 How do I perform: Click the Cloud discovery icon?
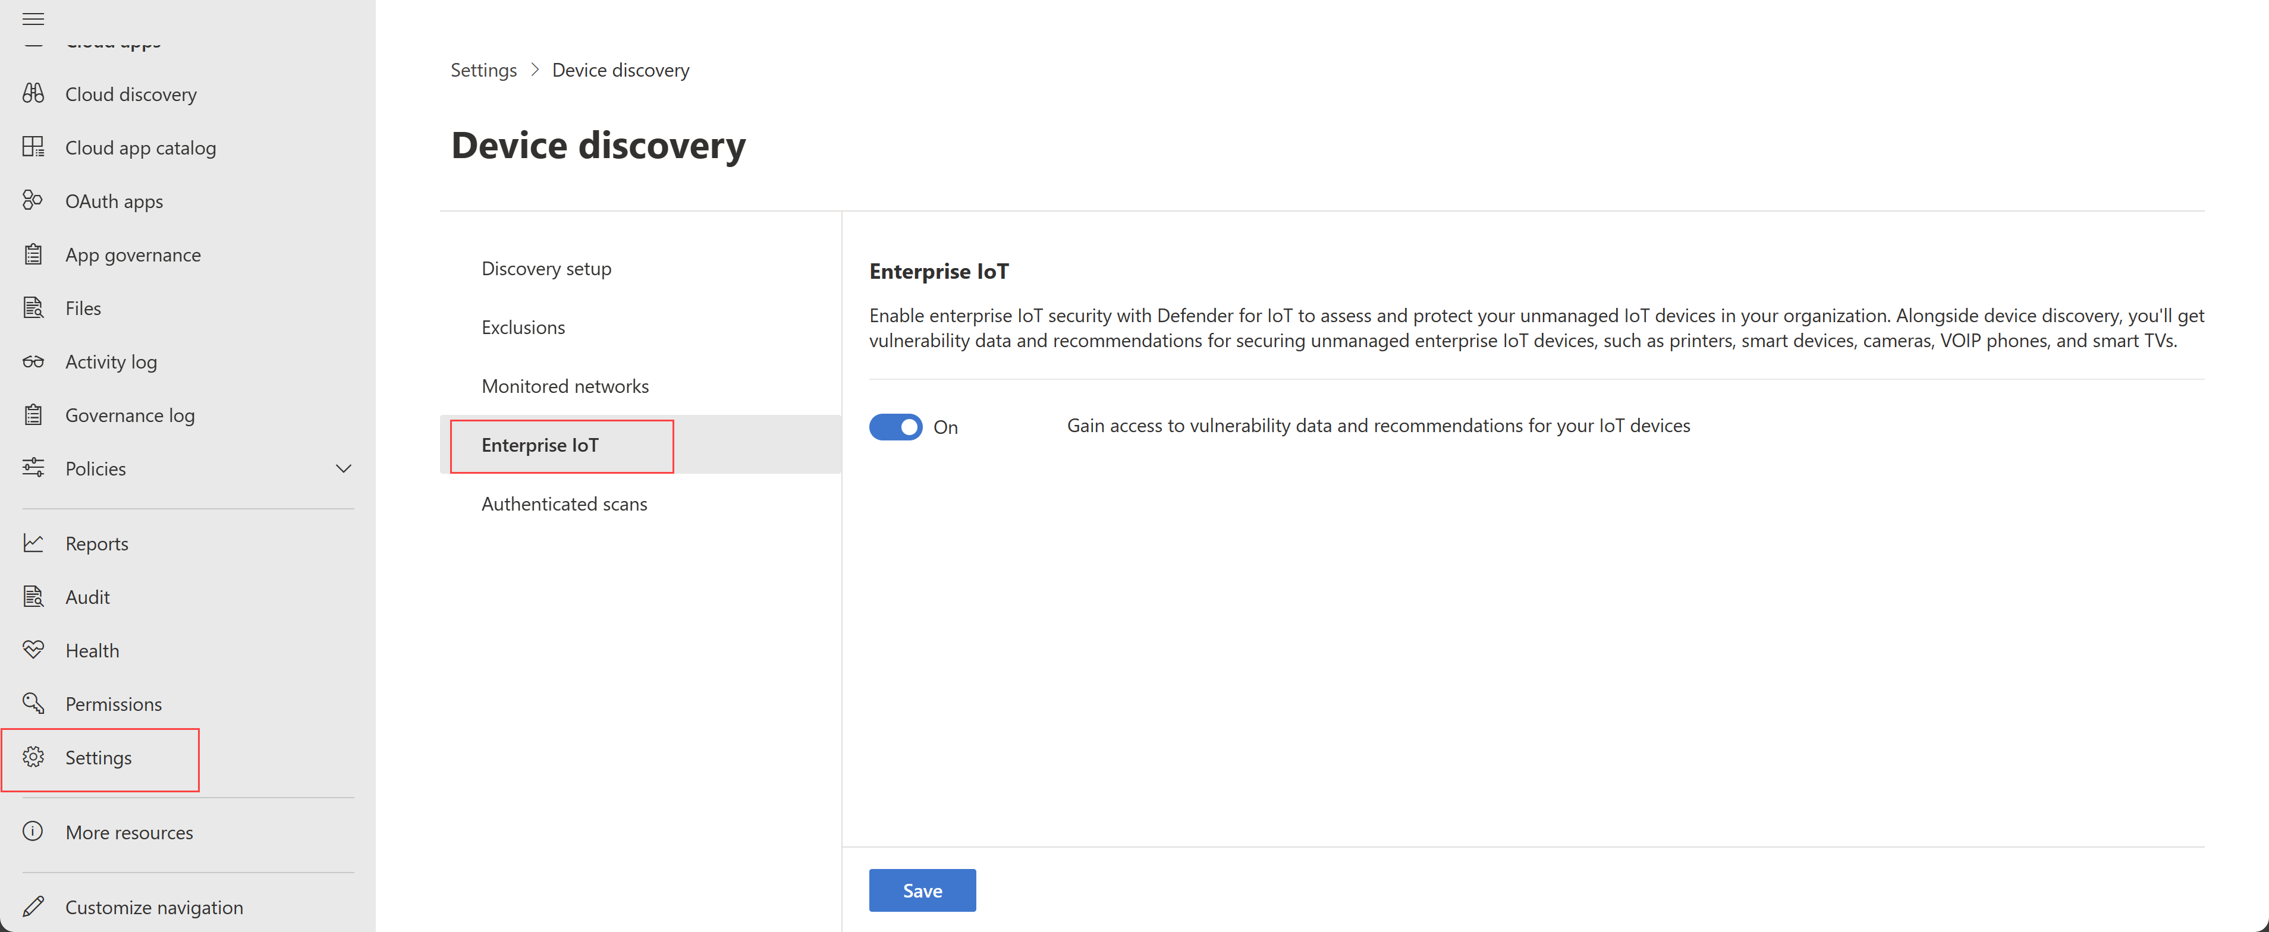coord(36,93)
